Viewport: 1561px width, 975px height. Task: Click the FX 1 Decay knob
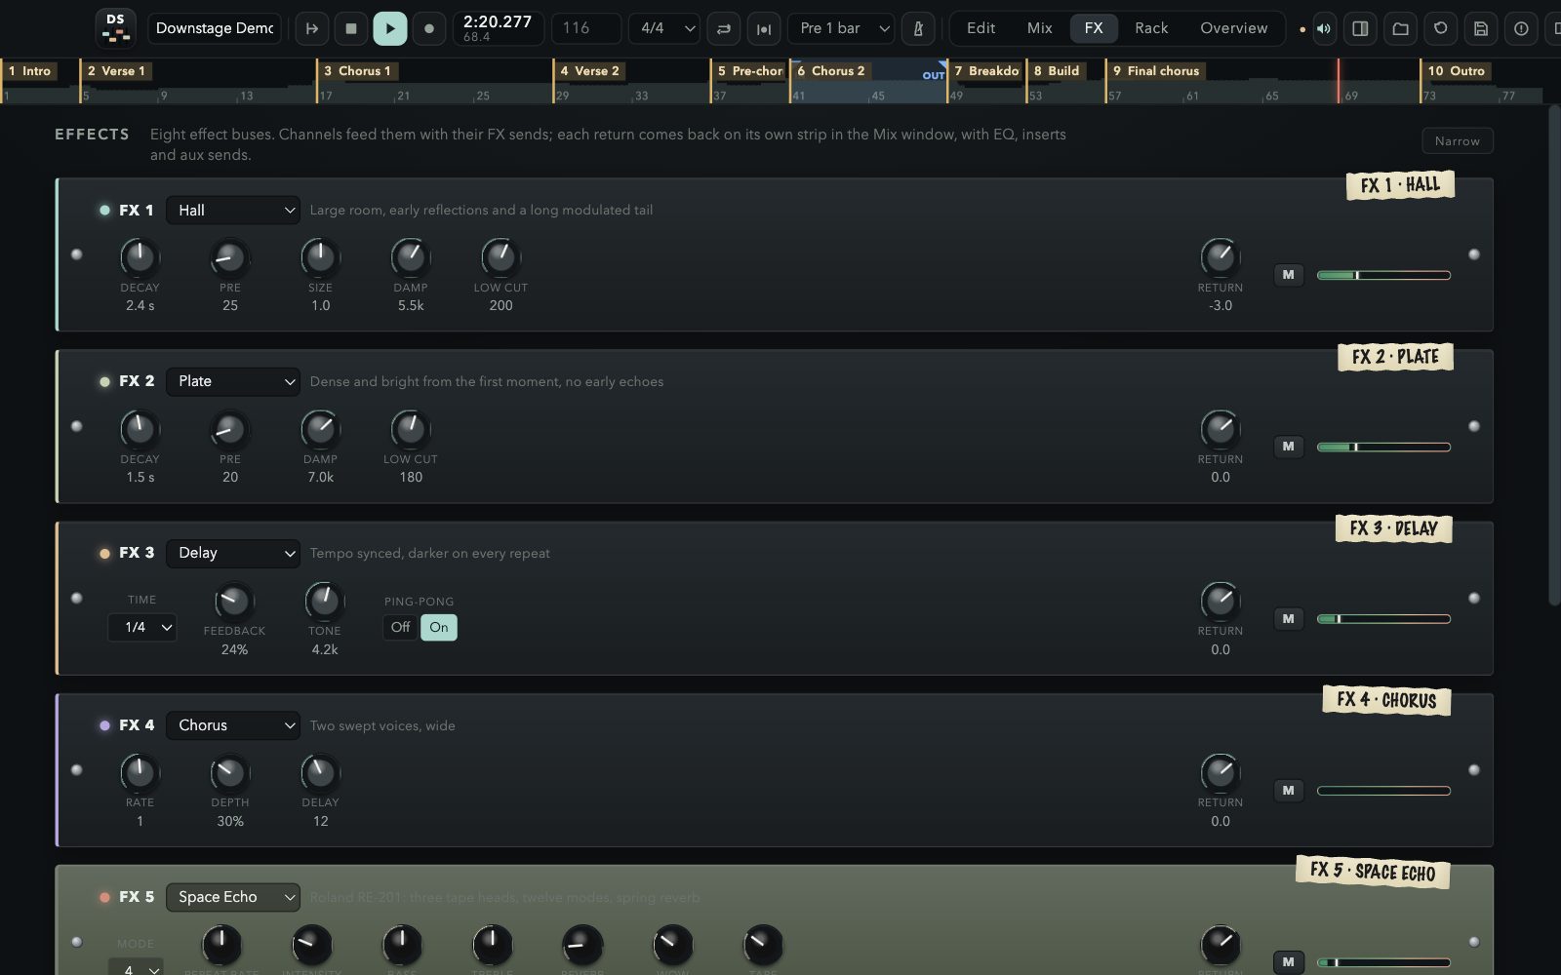pyautogui.click(x=140, y=257)
